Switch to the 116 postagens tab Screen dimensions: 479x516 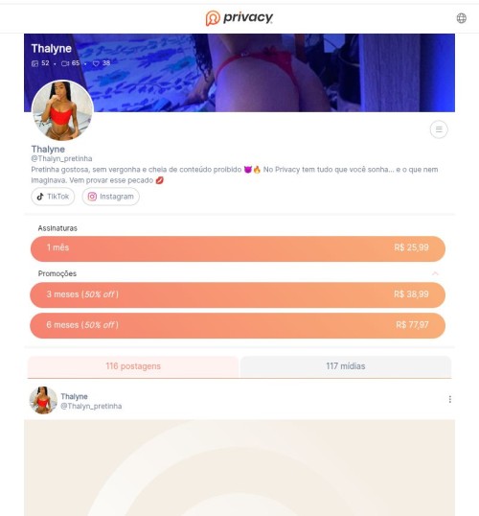(x=133, y=366)
